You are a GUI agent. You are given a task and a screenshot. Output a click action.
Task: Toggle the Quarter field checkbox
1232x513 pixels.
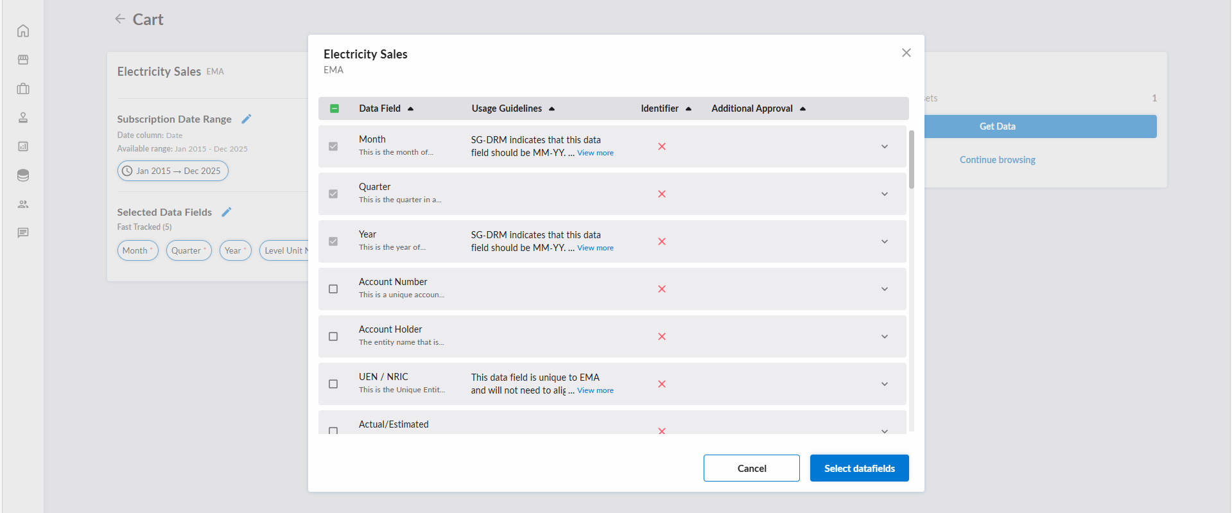[333, 194]
